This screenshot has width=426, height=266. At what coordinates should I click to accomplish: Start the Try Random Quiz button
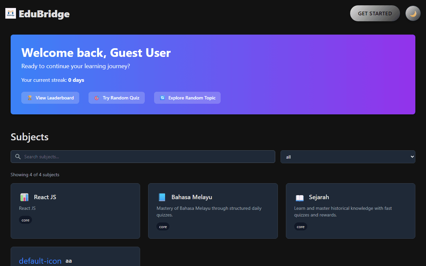116,98
